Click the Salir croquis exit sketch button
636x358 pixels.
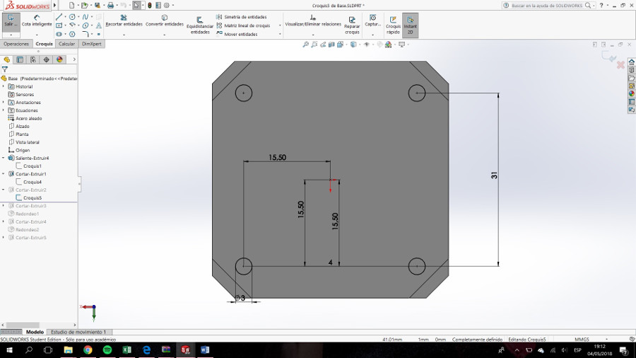click(x=11, y=21)
